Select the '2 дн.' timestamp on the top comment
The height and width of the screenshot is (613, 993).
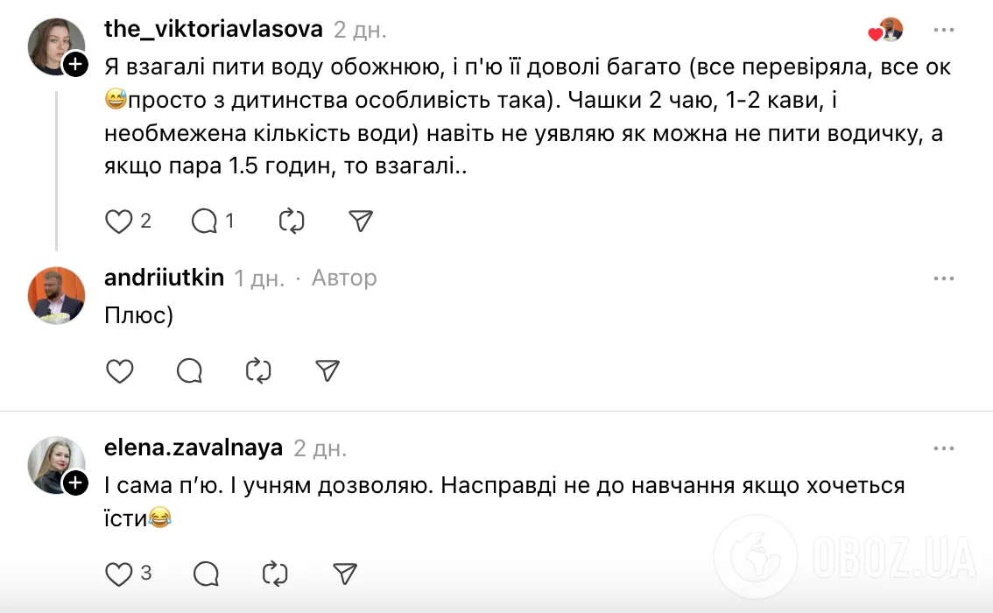pyautogui.click(x=359, y=29)
